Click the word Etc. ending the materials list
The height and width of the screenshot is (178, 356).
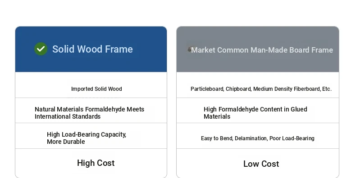click(x=327, y=89)
